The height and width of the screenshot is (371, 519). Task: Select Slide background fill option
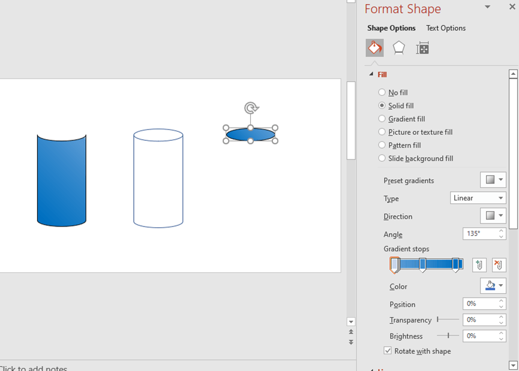pyautogui.click(x=416, y=159)
